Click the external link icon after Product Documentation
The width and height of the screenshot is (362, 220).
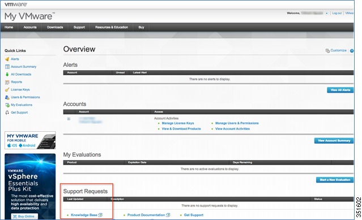tap(168, 215)
